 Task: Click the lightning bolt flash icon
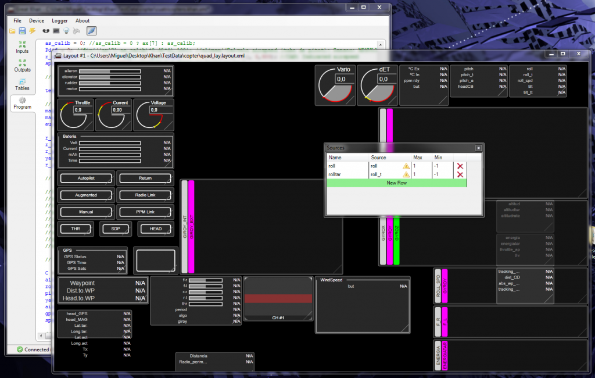[32, 31]
